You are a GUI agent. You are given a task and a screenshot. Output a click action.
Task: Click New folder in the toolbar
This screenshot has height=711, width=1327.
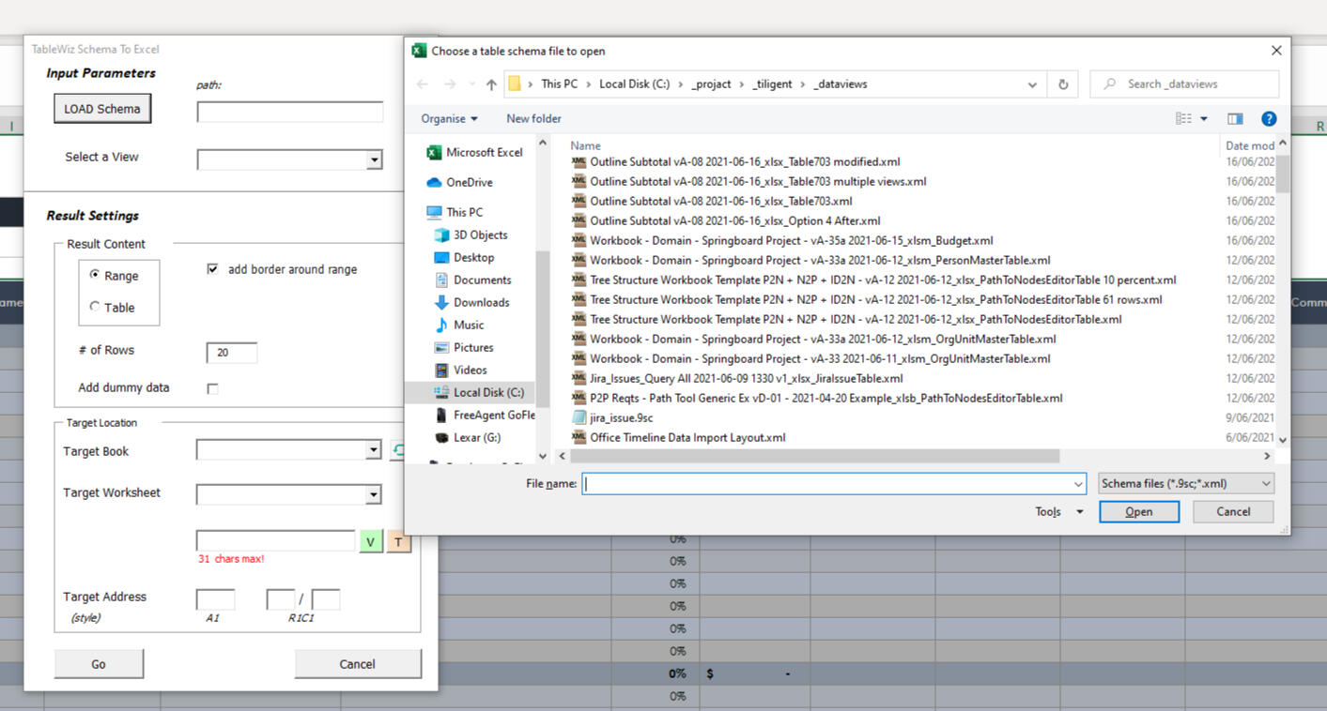(x=533, y=119)
